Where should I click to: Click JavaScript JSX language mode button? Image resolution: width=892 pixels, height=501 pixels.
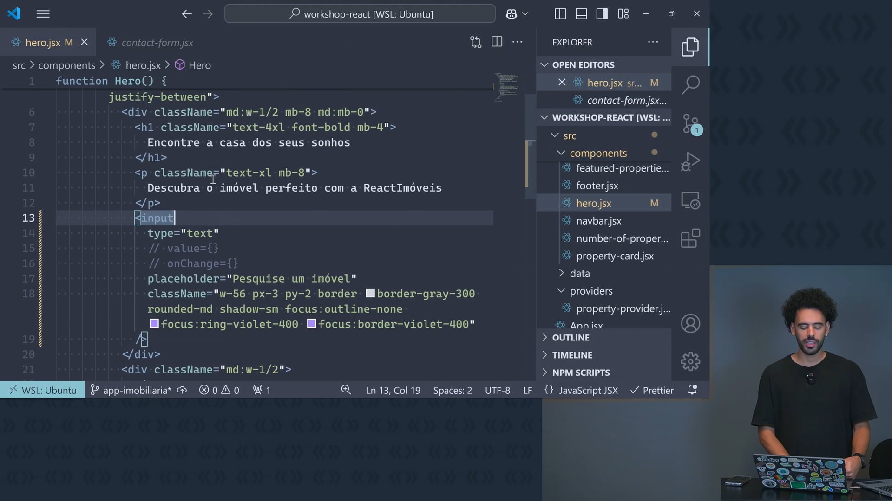(588, 391)
